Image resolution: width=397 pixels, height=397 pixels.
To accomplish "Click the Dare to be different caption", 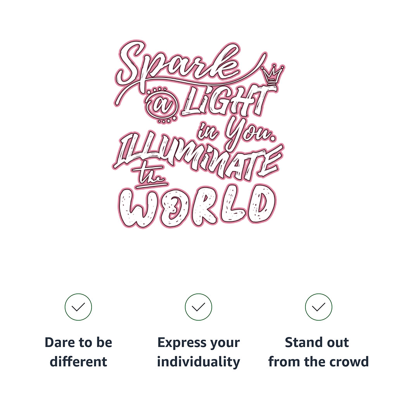I will click(x=78, y=352).
